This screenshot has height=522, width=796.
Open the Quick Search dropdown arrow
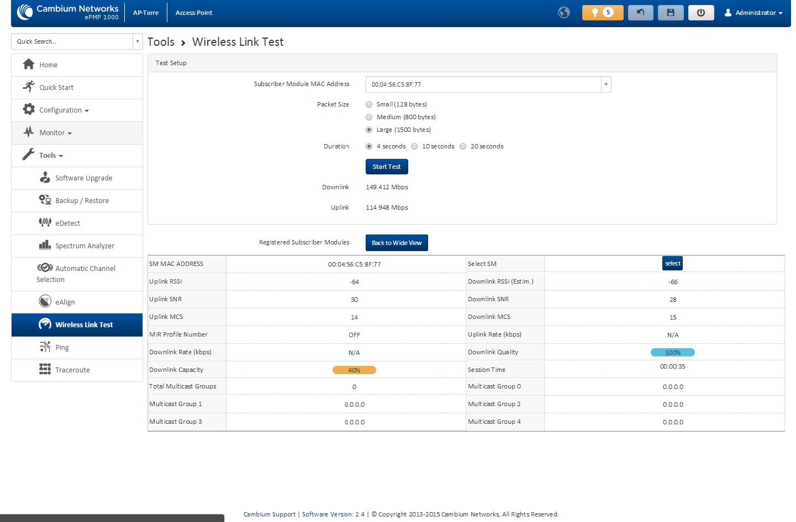[x=138, y=41]
